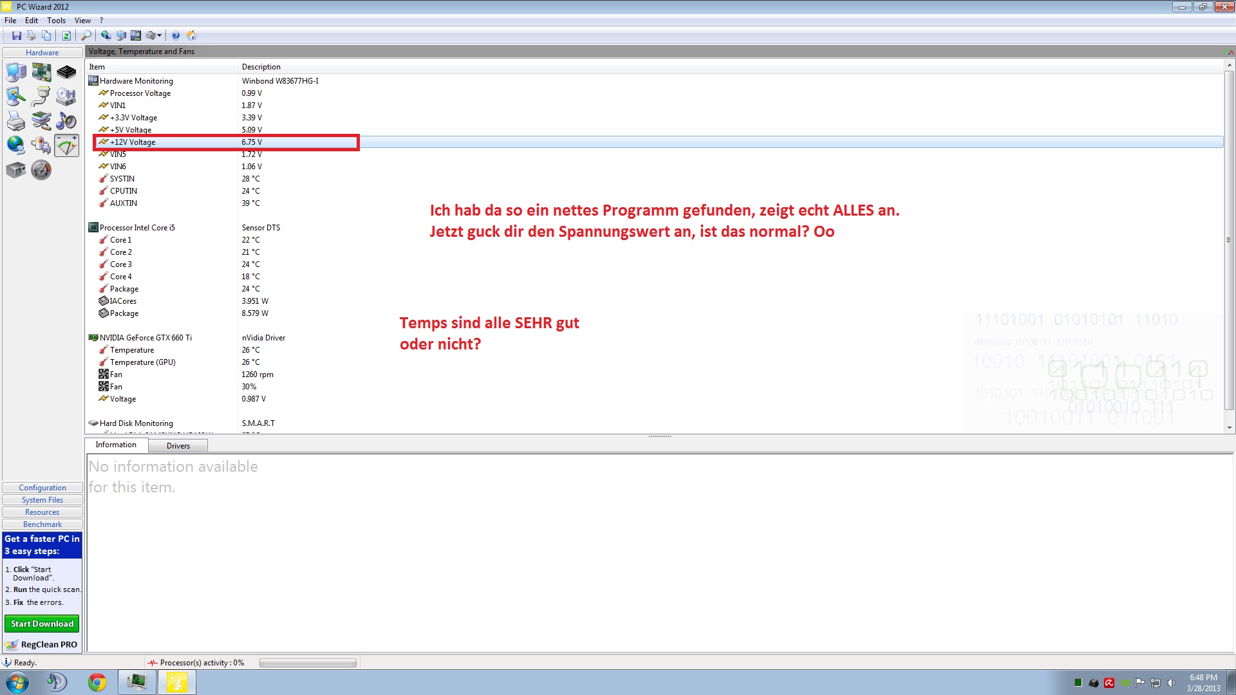Image resolution: width=1236 pixels, height=695 pixels.
Task: Open the Tools menu
Action: [56, 21]
